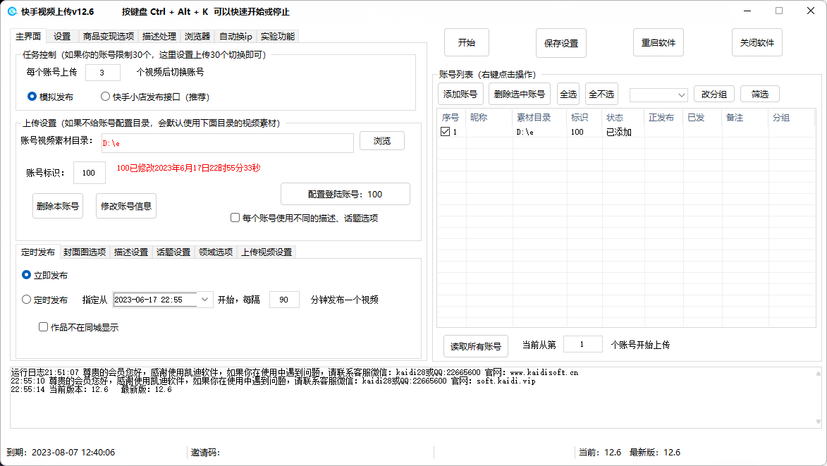Image resolution: width=827 pixels, height=466 pixels.
Task: Click the 开始 button
Action: click(467, 42)
